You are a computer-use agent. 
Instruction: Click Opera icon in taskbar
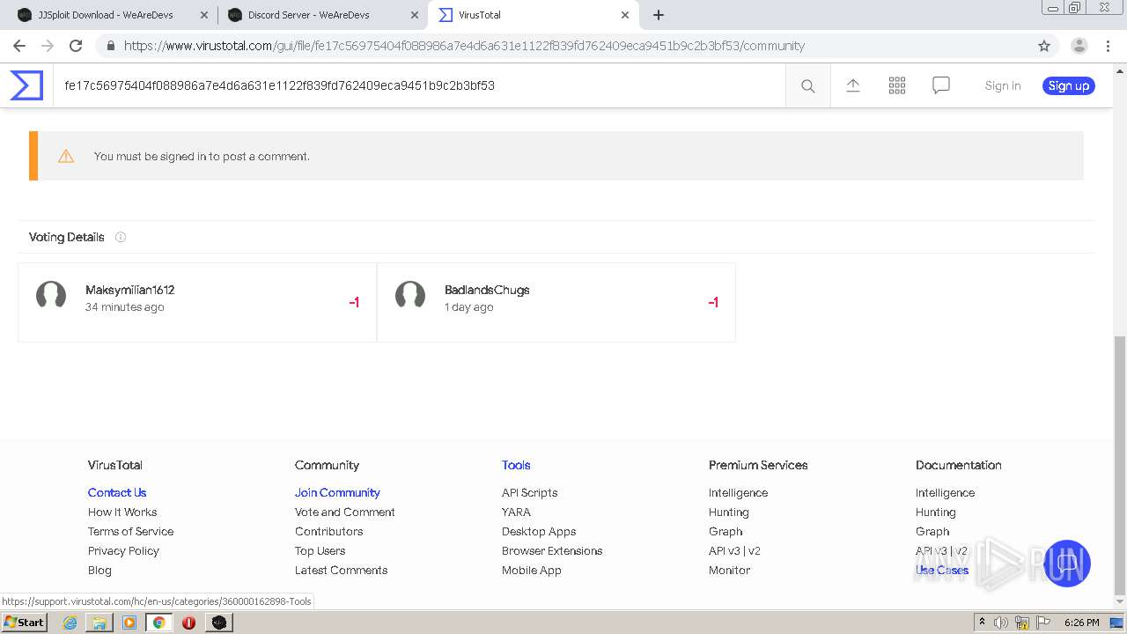[x=188, y=623]
